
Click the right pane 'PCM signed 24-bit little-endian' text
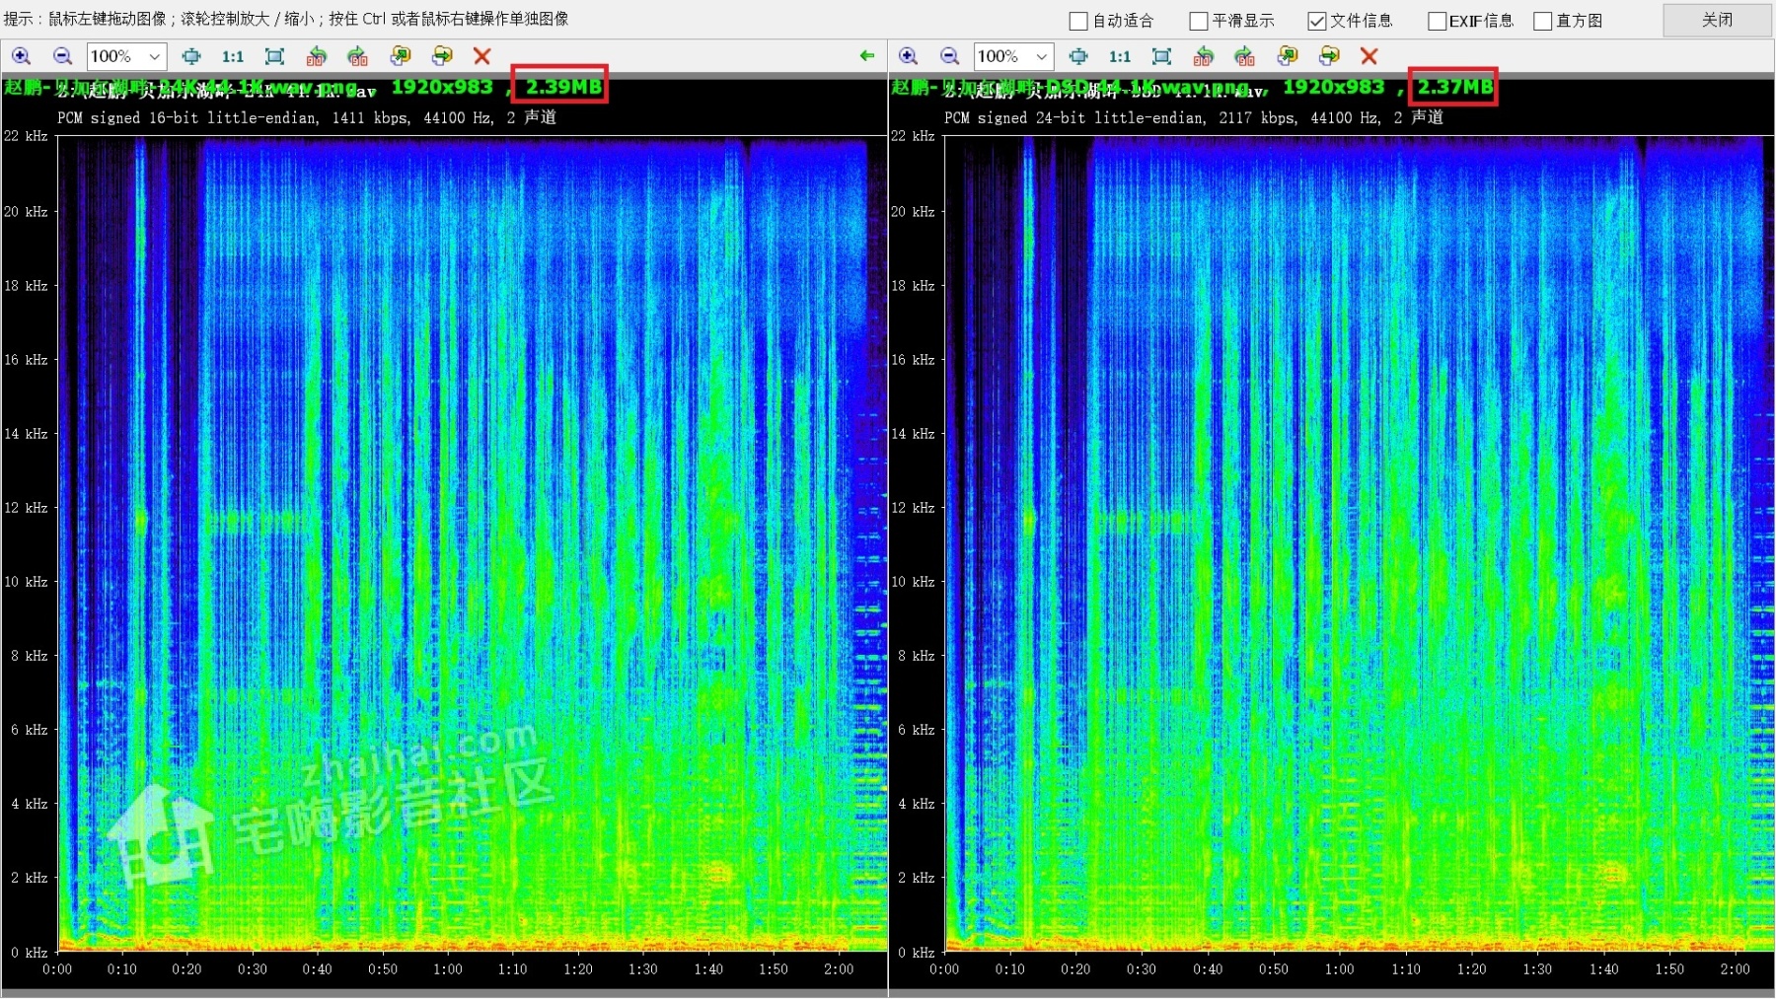pos(1074,118)
